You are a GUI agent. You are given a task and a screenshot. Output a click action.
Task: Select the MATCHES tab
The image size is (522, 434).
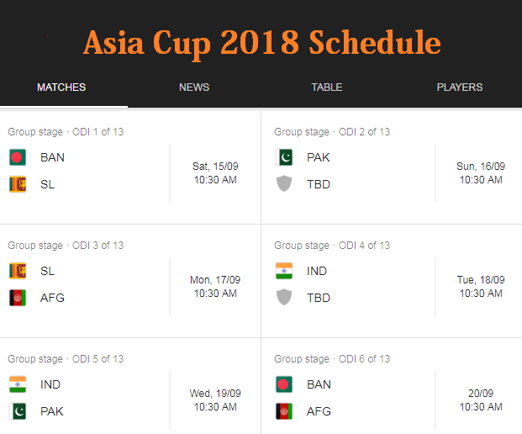click(61, 87)
